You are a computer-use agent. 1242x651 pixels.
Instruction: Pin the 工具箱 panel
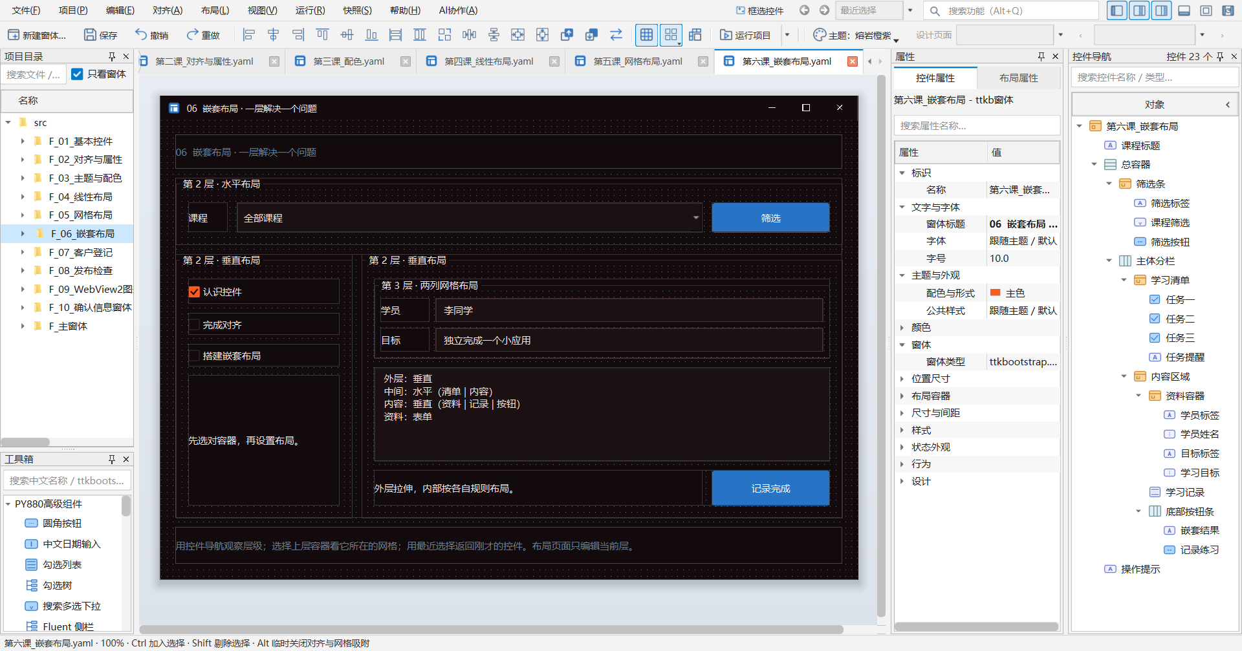pos(112,459)
